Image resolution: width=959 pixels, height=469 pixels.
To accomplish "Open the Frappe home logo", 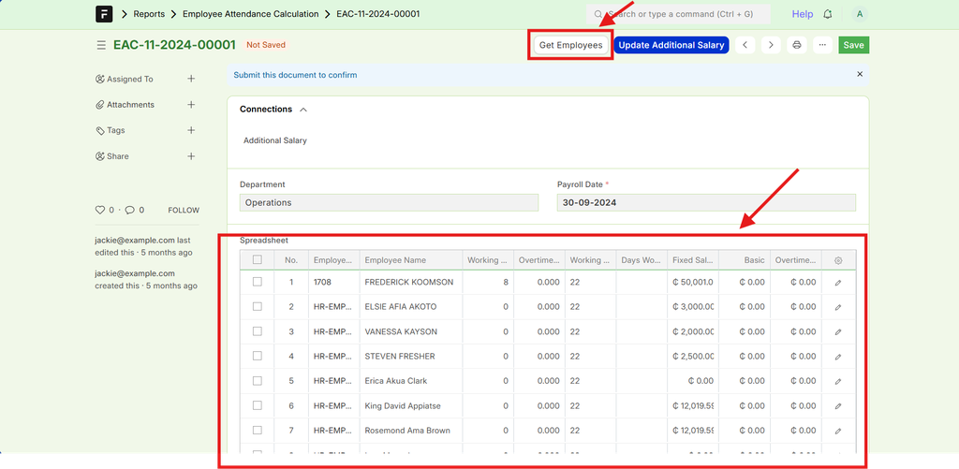I will [104, 13].
